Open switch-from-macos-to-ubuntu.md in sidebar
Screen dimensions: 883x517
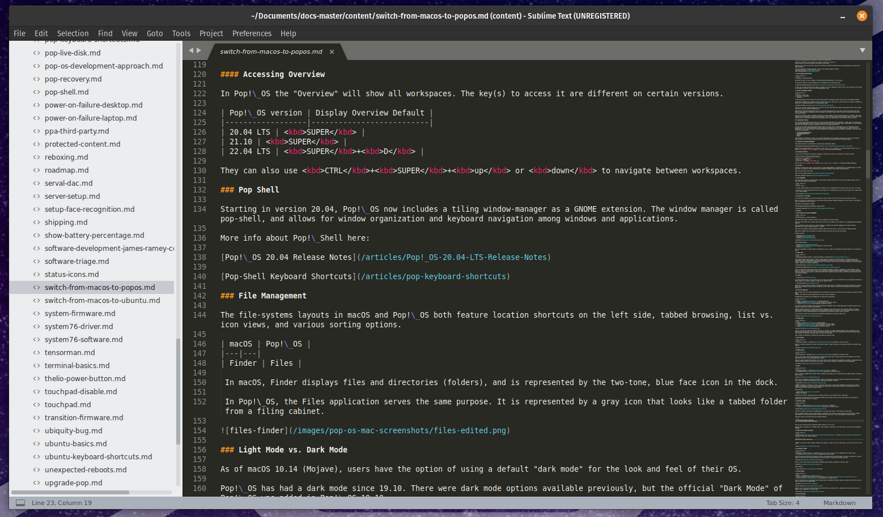coord(102,300)
